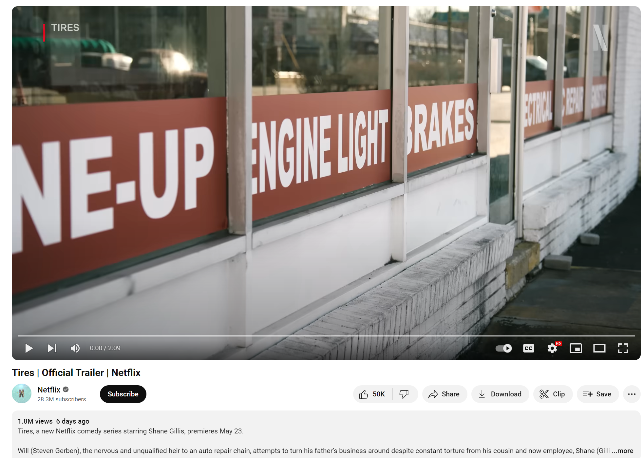This screenshot has height=458, width=643.
Task: Turn on closed captions
Action: (528, 348)
